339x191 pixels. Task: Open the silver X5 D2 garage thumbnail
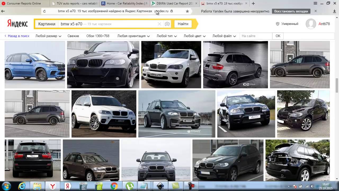tap(235, 64)
